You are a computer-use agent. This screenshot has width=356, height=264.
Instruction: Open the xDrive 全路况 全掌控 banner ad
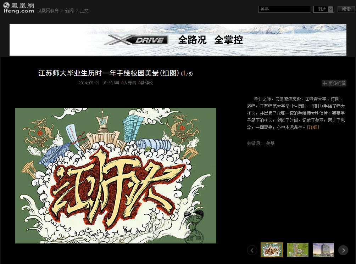click(x=178, y=40)
